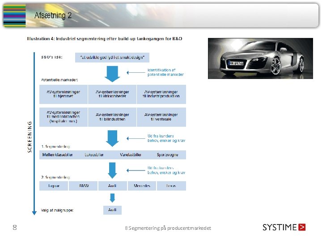Click "Luksusbiler" in segmentation row
This screenshot has width=322, height=241.
click(x=94, y=155)
